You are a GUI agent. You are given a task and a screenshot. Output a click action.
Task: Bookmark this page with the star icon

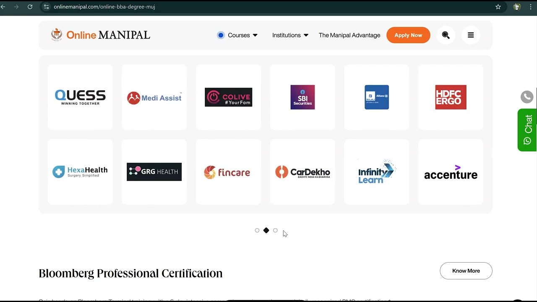498,7
